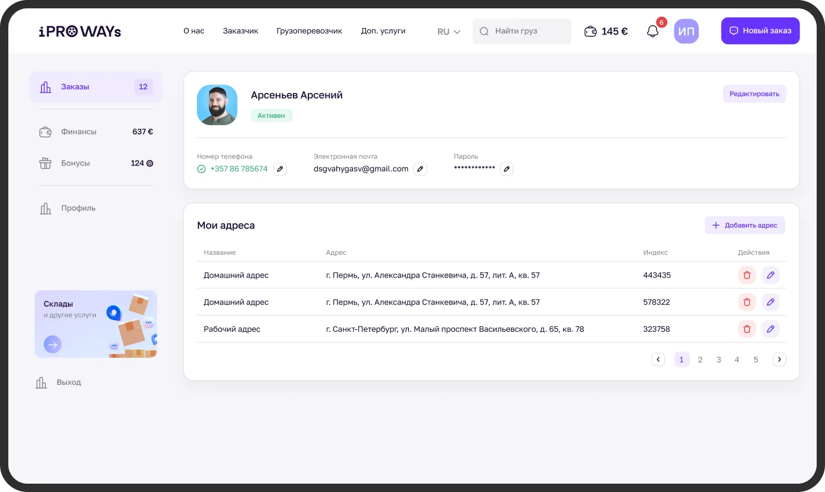Click the Добавить адрес button

pyautogui.click(x=745, y=225)
